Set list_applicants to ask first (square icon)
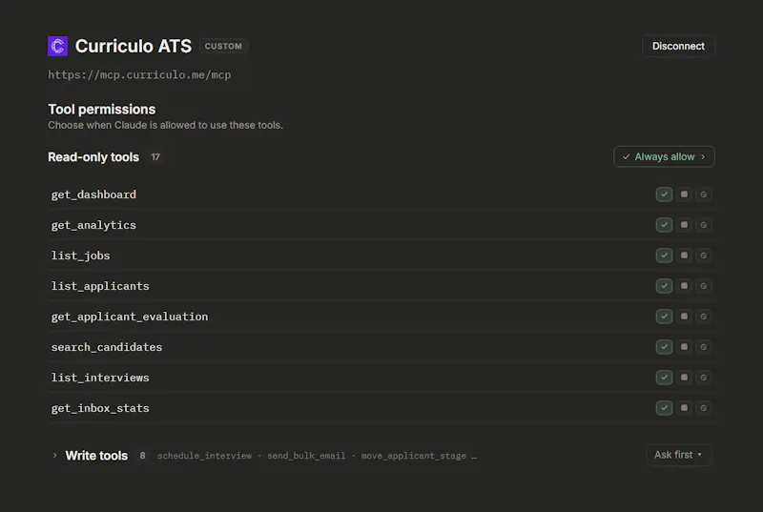 (x=684, y=286)
